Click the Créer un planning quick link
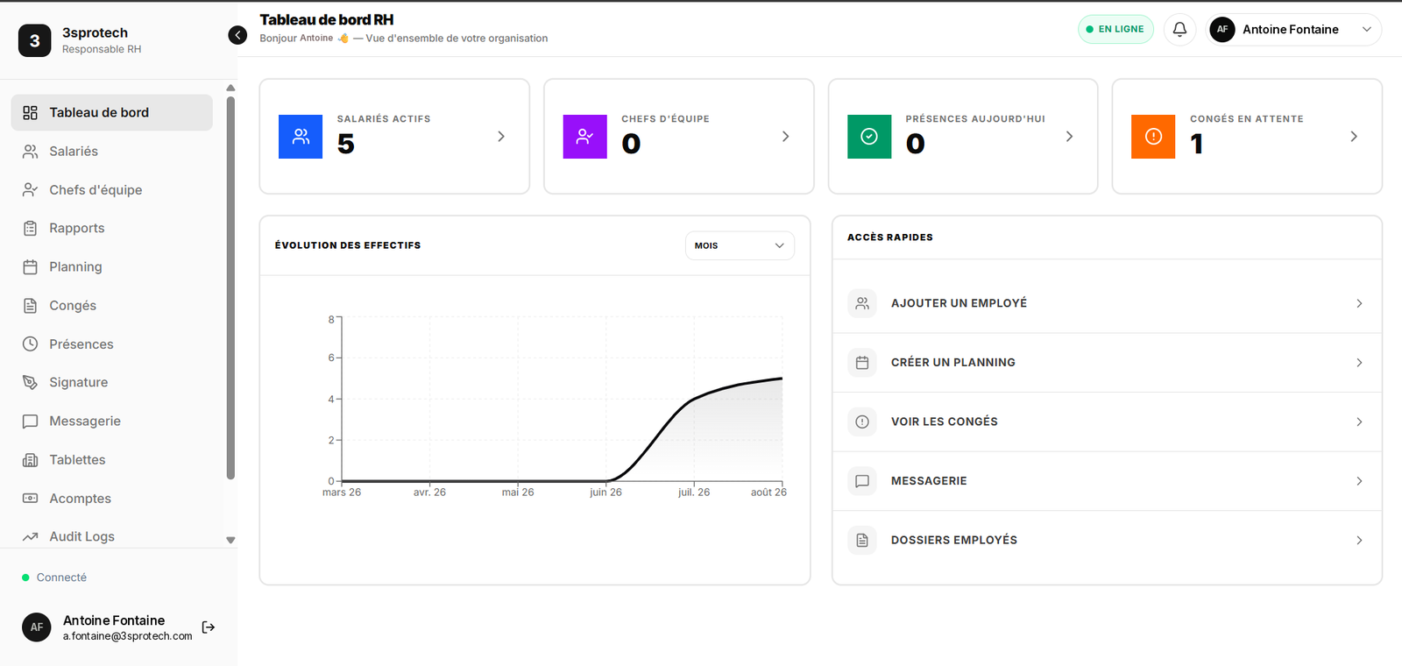This screenshot has width=1402, height=666. [1107, 363]
